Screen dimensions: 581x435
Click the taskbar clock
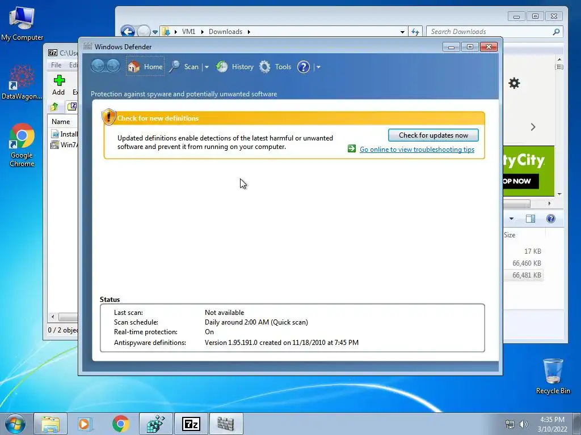[x=552, y=424]
